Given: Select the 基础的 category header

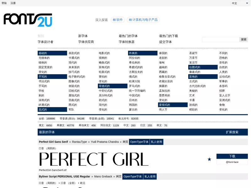Looking at the screenshot, I should pos(52,53).
